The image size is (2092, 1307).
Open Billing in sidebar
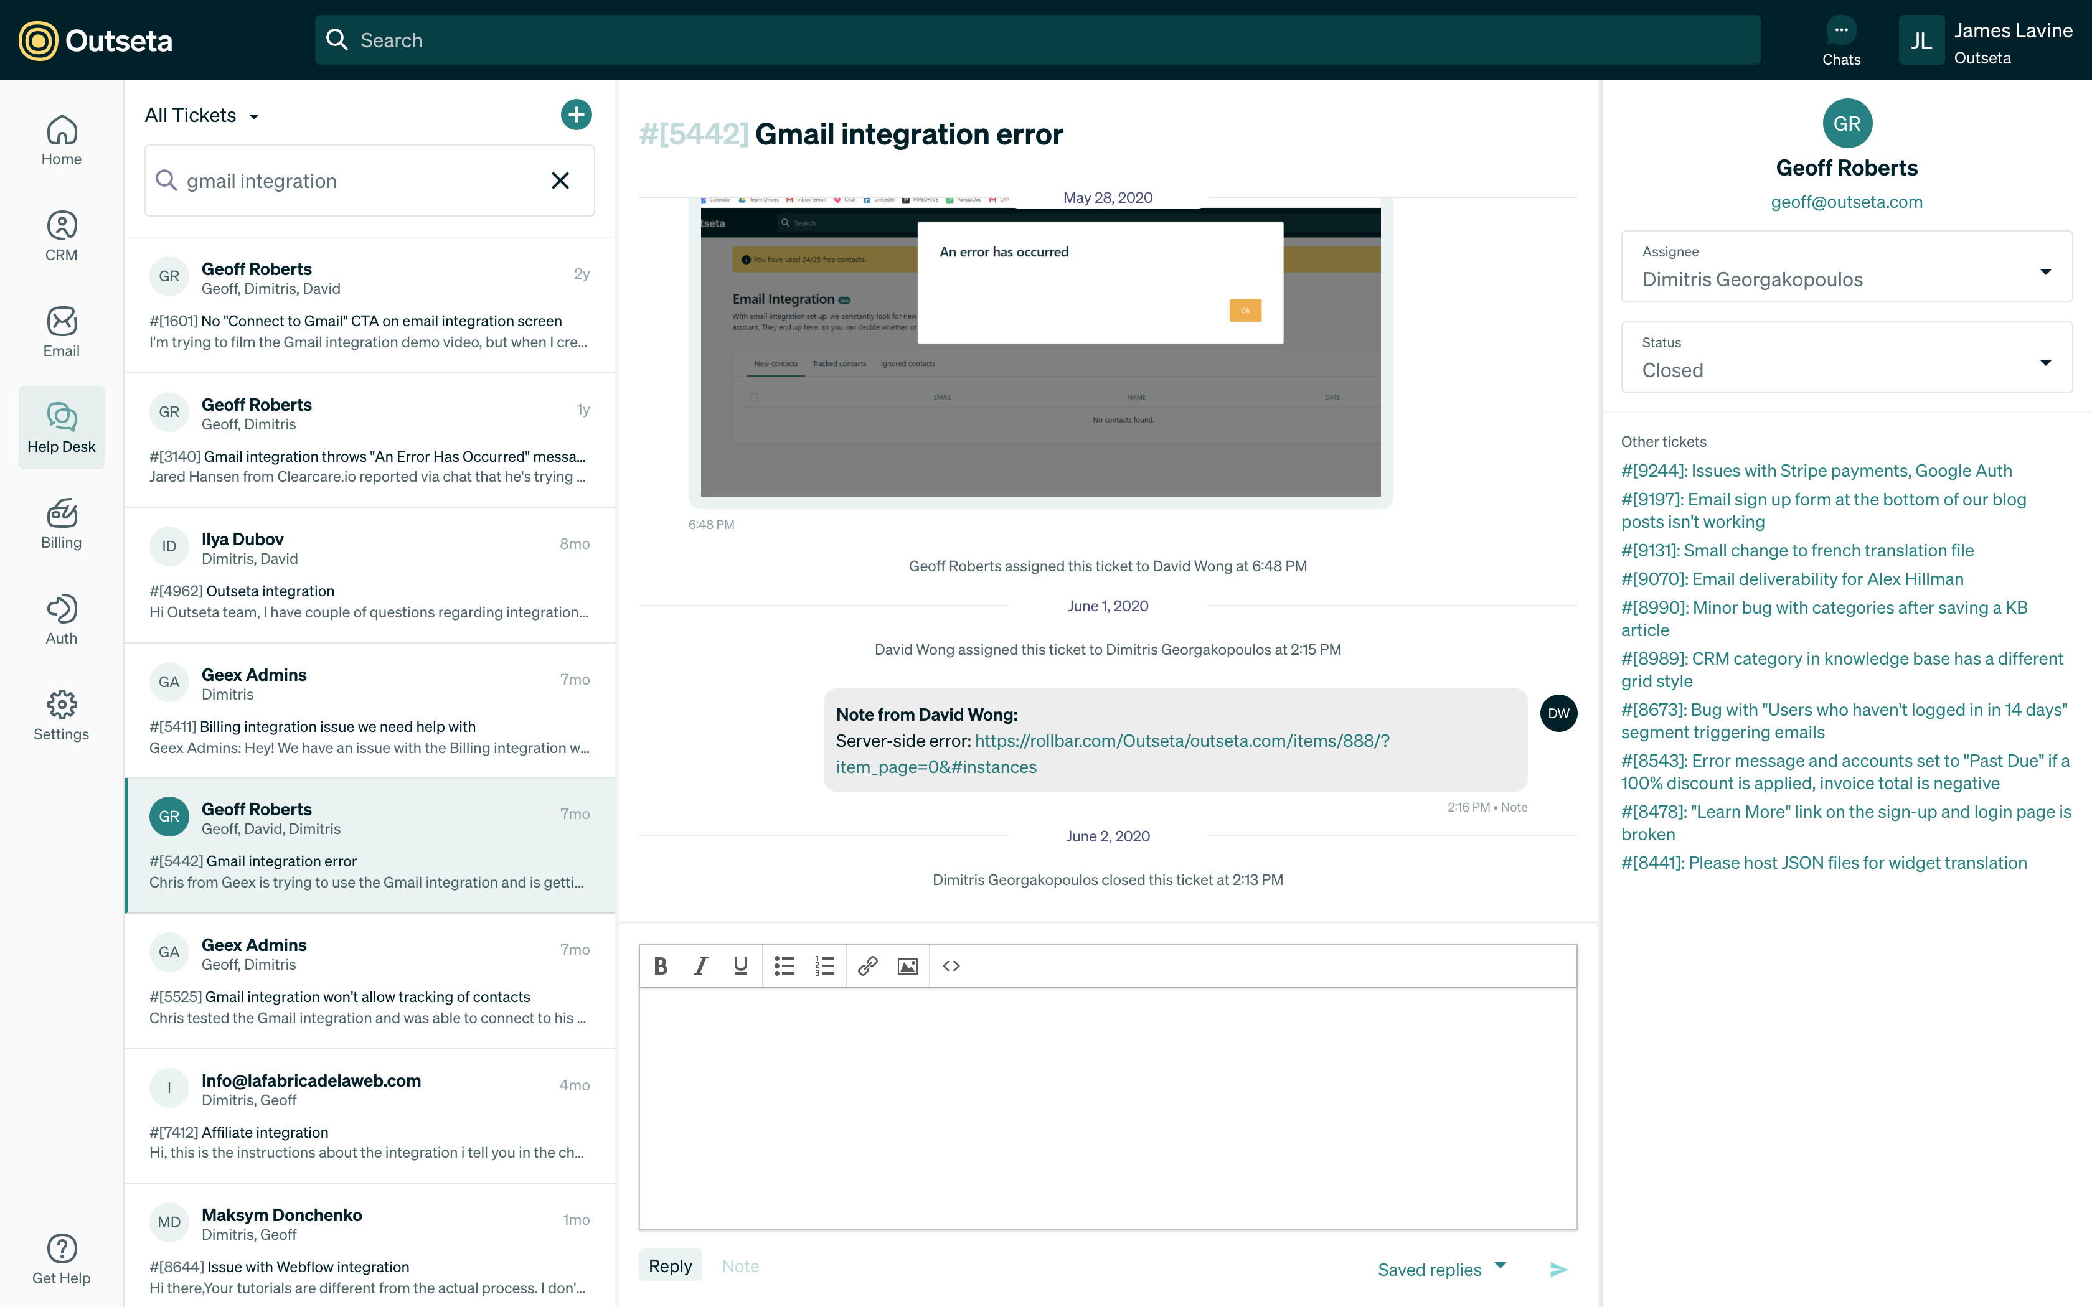click(62, 524)
